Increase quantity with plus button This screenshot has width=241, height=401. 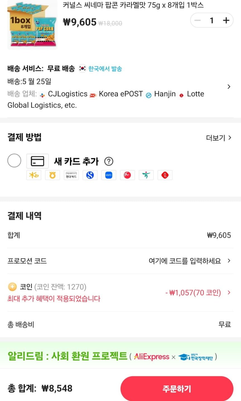pyautogui.click(x=226, y=20)
